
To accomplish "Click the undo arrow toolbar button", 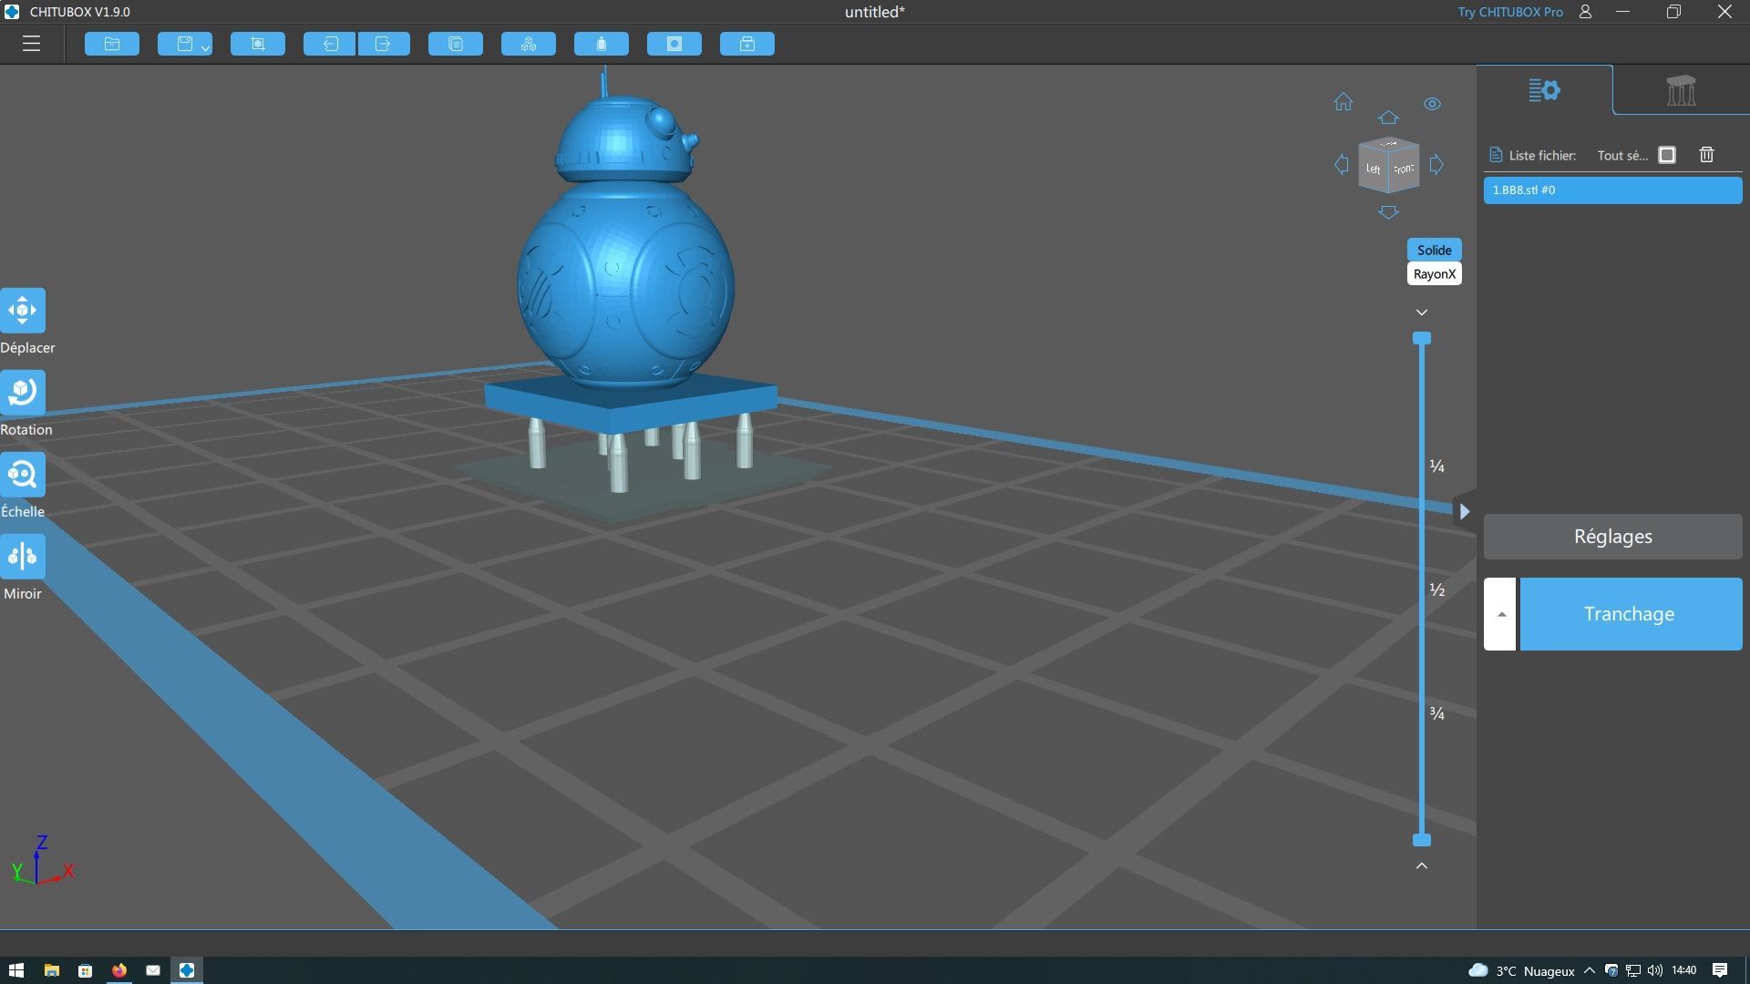I will coord(329,44).
